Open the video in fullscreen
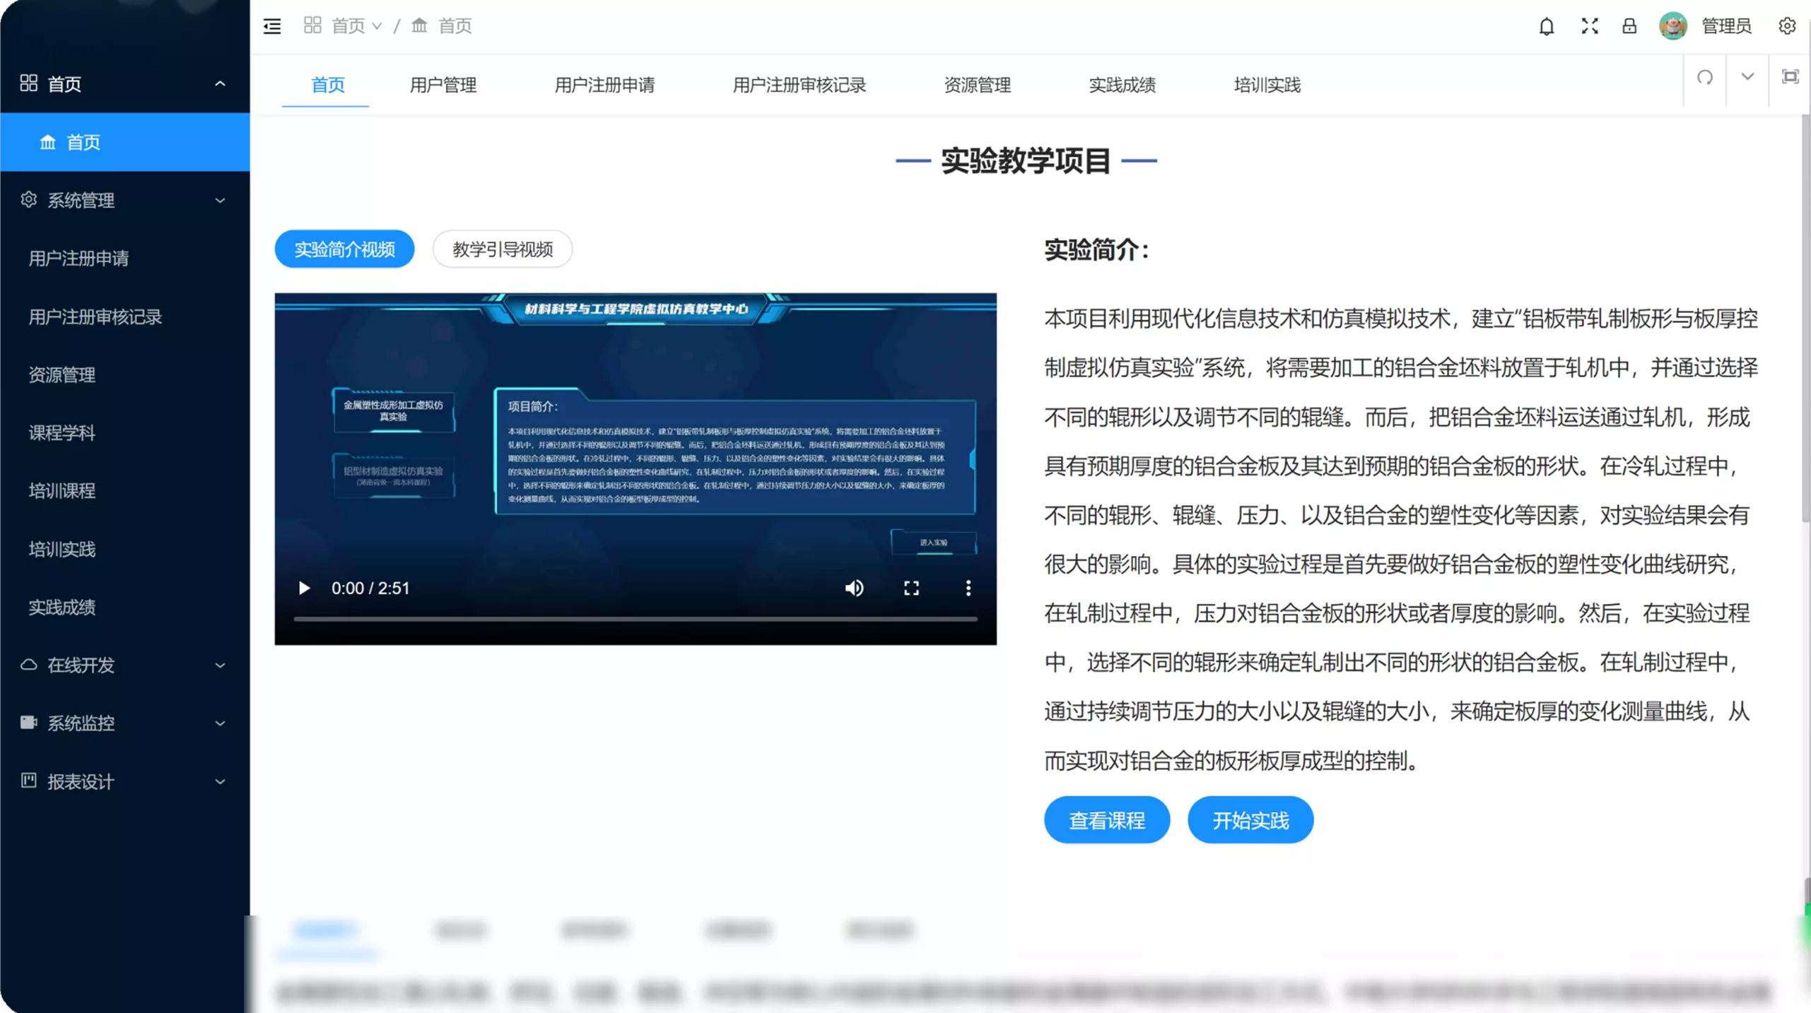This screenshot has height=1013, width=1811. (x=911, y=588)
